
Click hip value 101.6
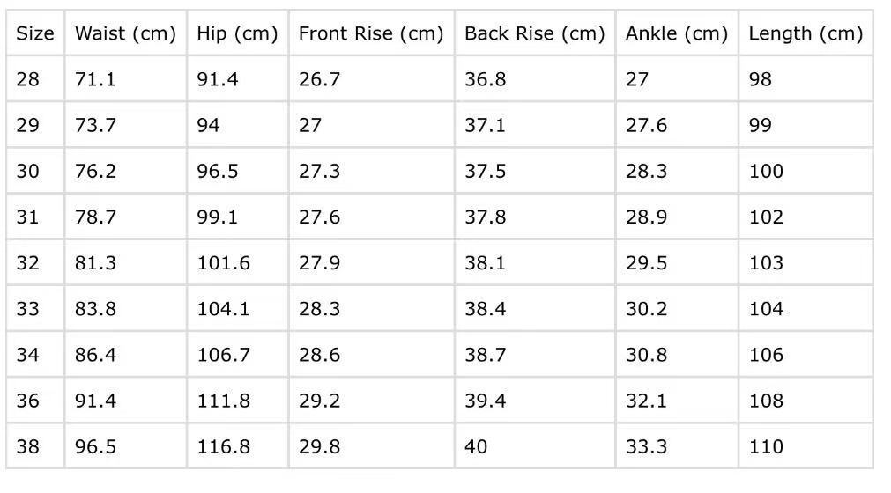(x=223, y=262)
